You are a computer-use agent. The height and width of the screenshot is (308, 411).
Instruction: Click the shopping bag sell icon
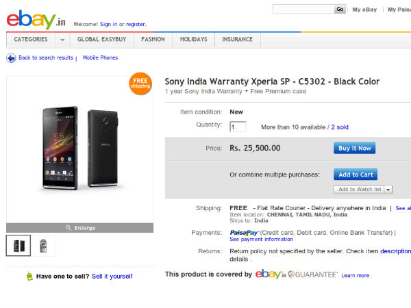pyautogui.click(x=29, y=277)
